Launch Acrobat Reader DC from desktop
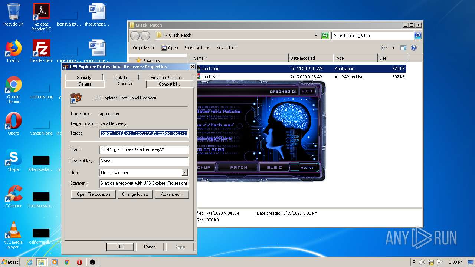Screen dimensions: 475x267 (x=41, y=17)
